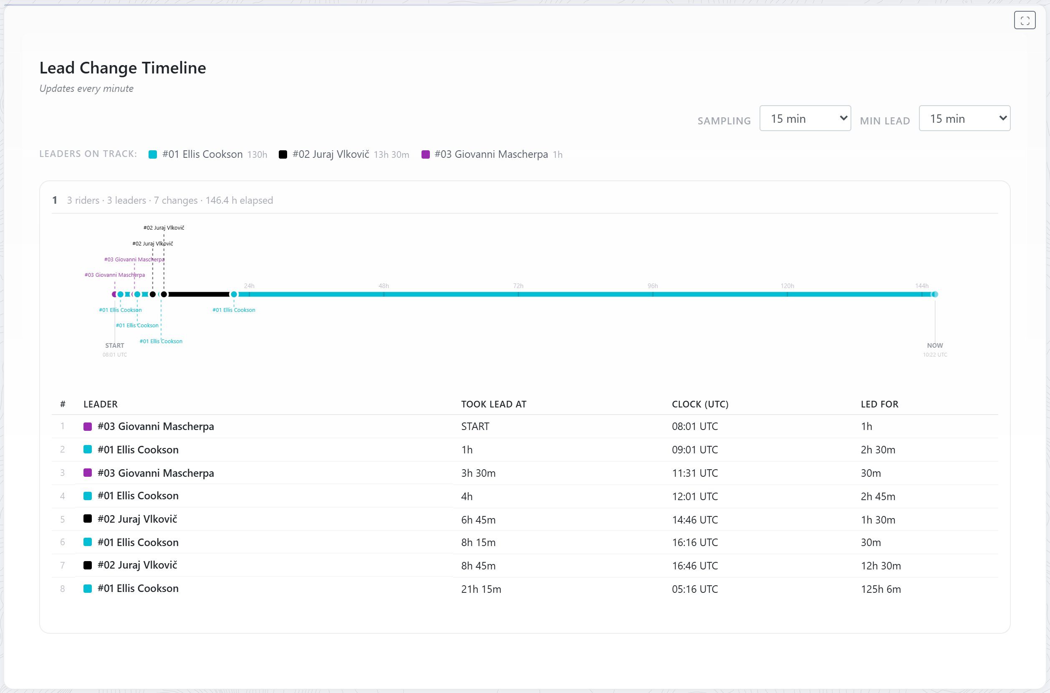Click the 'Lead Change Timeline' heading
Screen dimensions: 1050x693
coord(123,68)
